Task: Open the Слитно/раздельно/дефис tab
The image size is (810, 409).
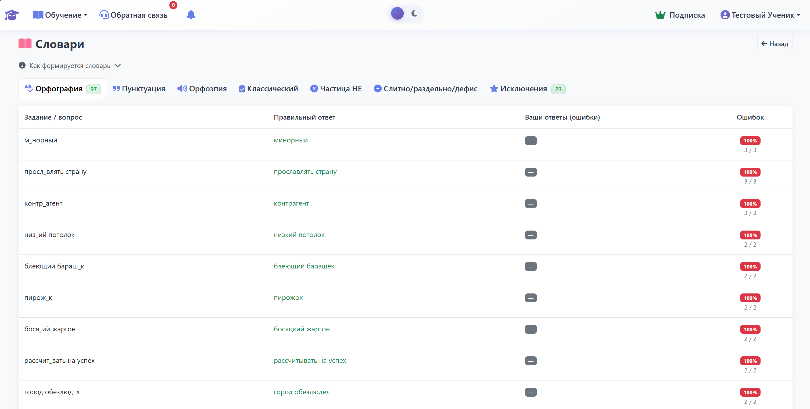Action: (x=425, y=89)
